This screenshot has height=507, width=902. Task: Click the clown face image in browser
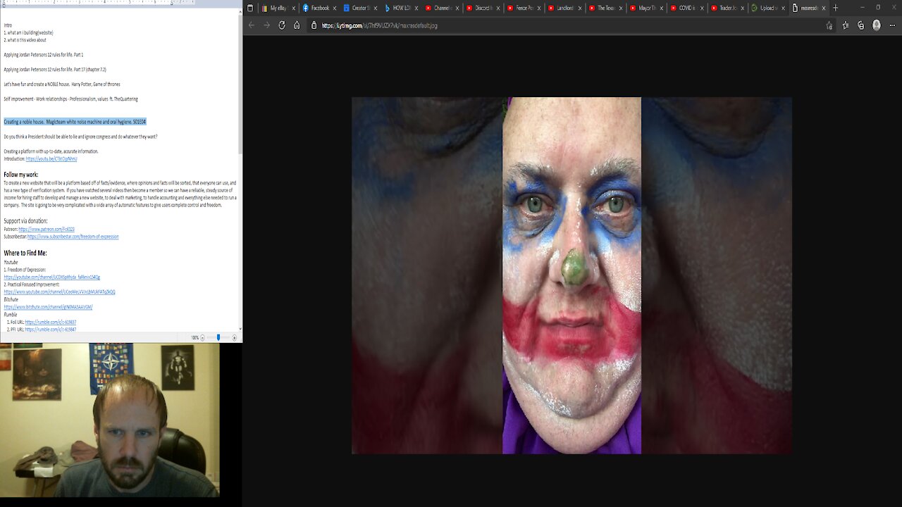coord(572,275)
